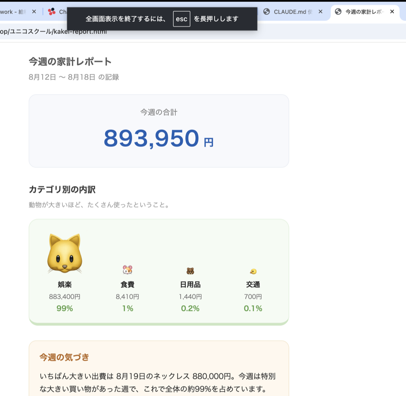Click the globe icon on 今週の家計レポ tab
Viewport: 406px width, 396px height.
point(338,12)
